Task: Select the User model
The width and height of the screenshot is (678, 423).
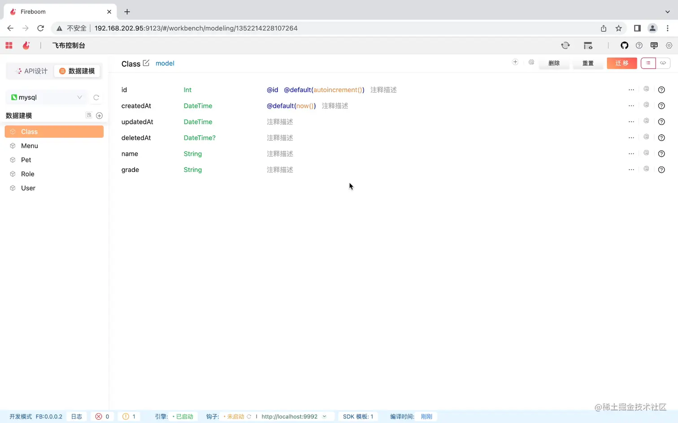Action: (x=54, y=188)
